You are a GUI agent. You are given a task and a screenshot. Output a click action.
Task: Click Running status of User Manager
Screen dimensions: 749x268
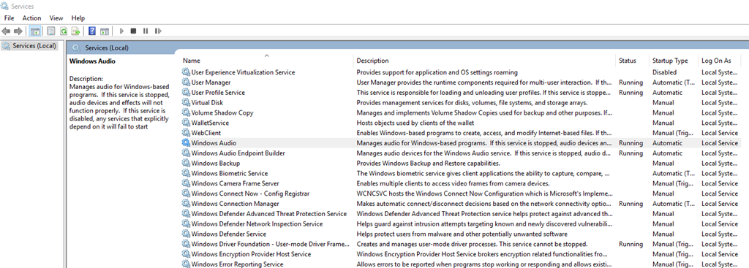coord(631,83)
